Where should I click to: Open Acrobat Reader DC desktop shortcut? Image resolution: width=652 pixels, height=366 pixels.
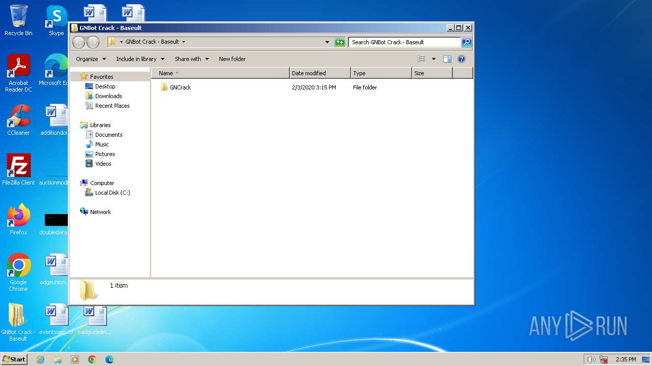pyautogui.click(x=18, y=73)
